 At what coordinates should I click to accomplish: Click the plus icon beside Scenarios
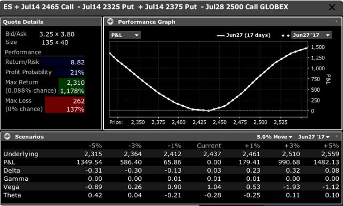point(7,137)
